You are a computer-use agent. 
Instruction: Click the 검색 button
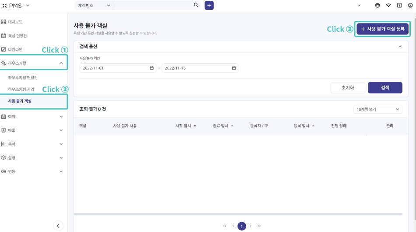click(x=385, y=88)
